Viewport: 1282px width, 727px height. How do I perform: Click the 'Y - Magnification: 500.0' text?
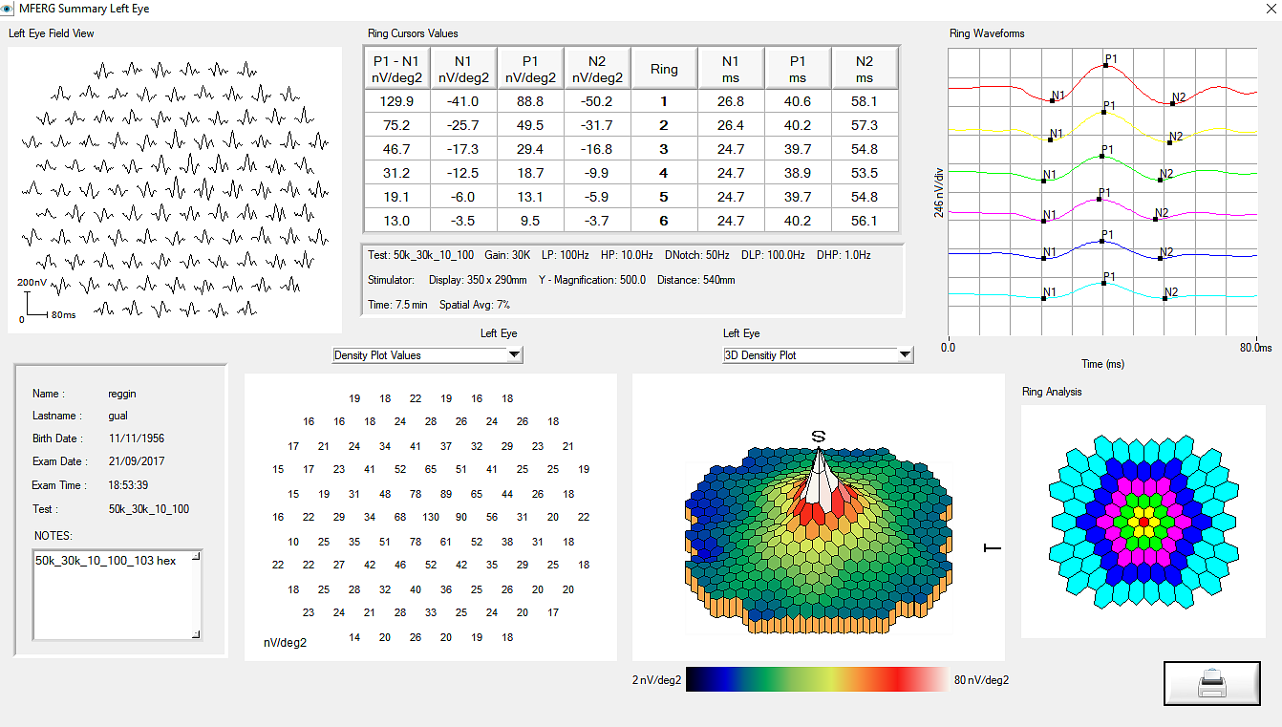tap(592, 280)
